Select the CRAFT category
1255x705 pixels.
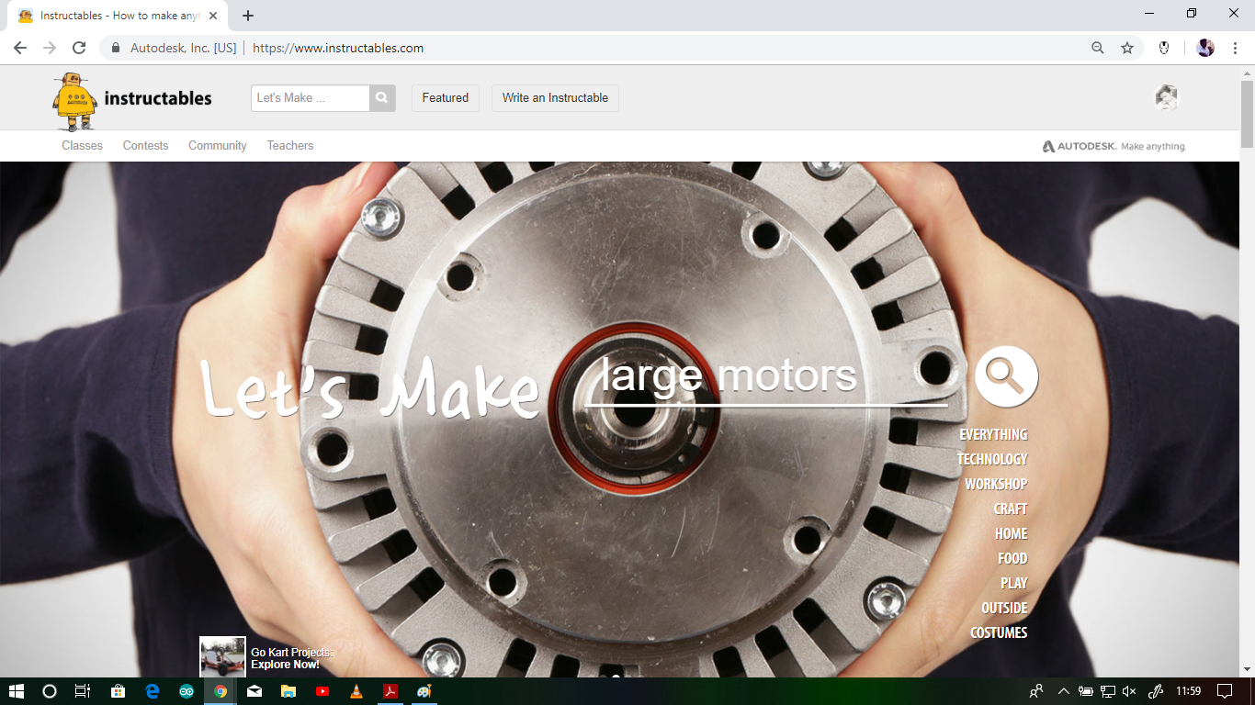(1011, 509)
